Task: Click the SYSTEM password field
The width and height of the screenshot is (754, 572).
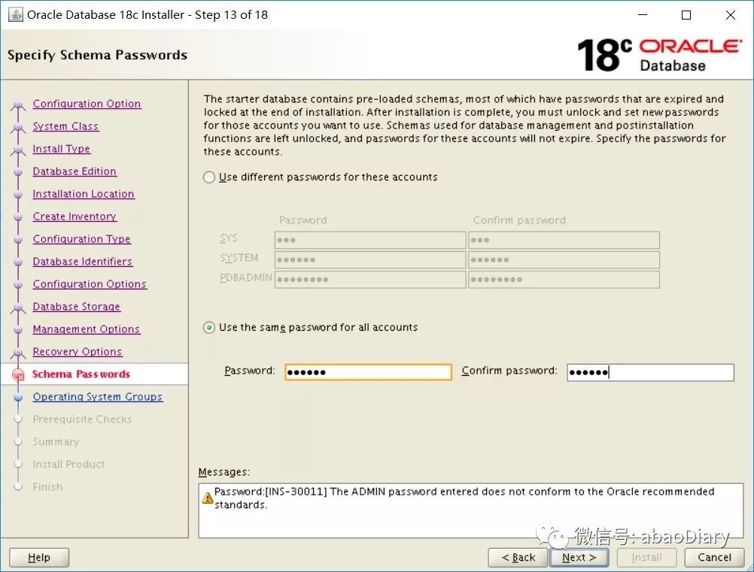Action: click(370, 260)
